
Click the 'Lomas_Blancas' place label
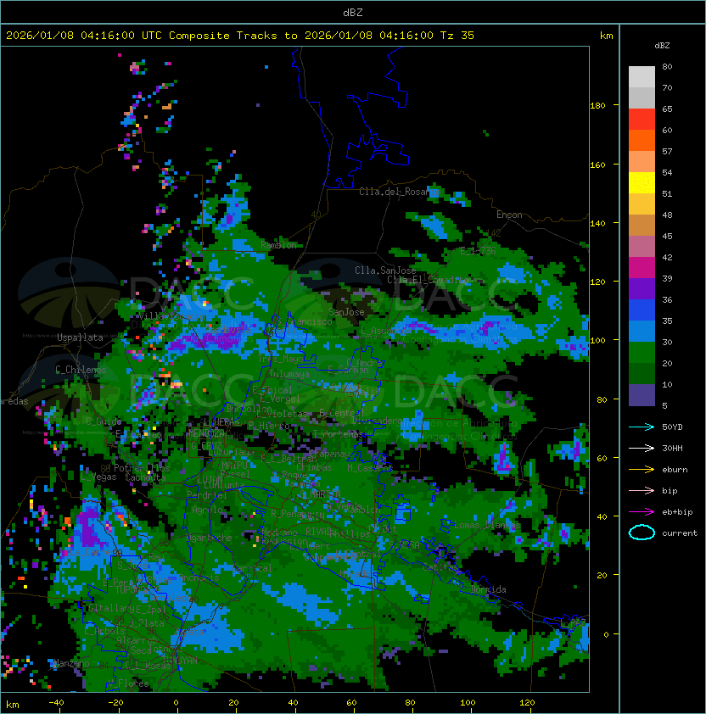(x=487, y=525)
